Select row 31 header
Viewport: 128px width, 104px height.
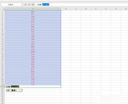[x=2, y=86]
